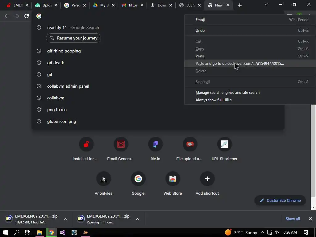Screen dimensions: 316x237
Task: Click Resume your journey button
Action: pos(73,38)
